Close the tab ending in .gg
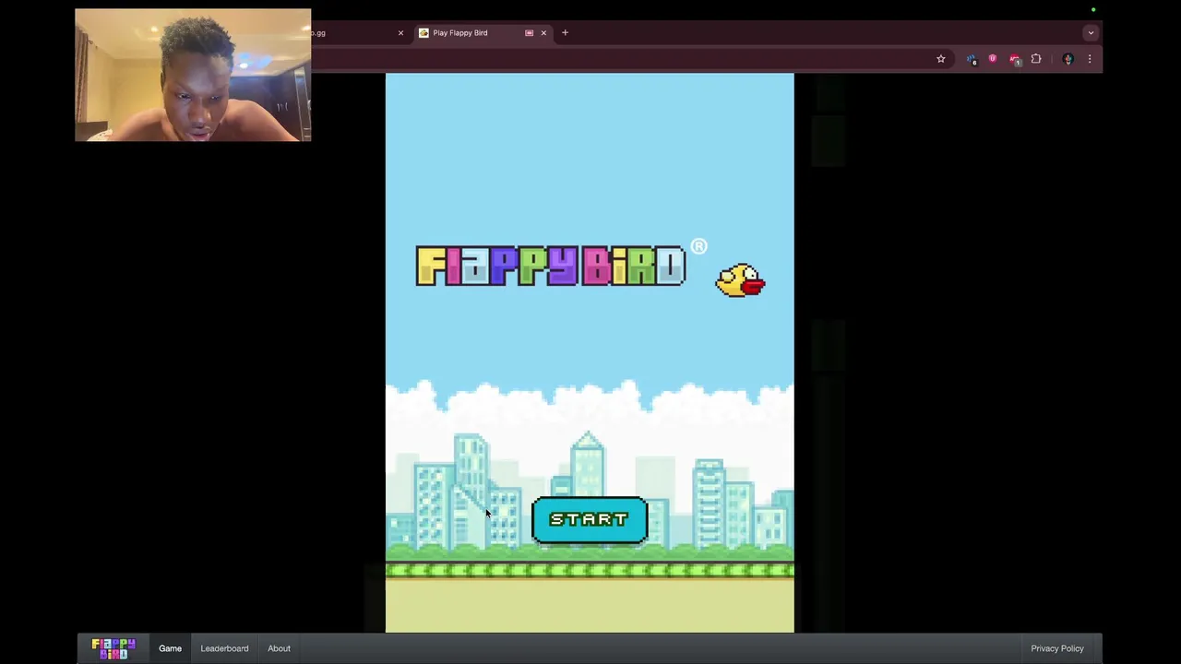 [x=400, y=33]
